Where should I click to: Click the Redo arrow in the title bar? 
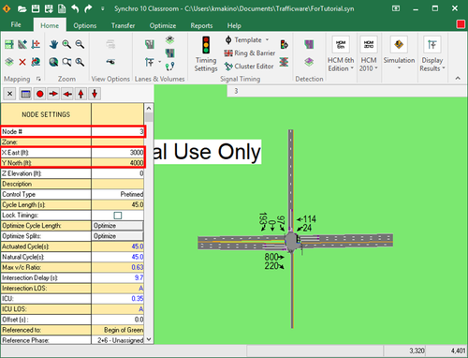(x=88, y=8)
